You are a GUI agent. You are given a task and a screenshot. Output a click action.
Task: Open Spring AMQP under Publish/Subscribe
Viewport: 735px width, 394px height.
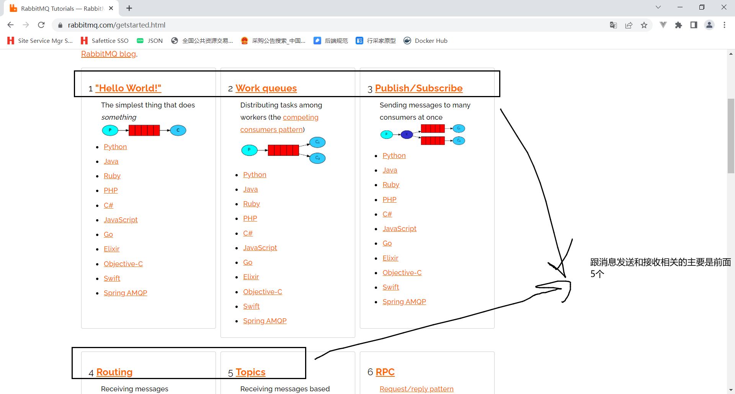click(404, 301)
